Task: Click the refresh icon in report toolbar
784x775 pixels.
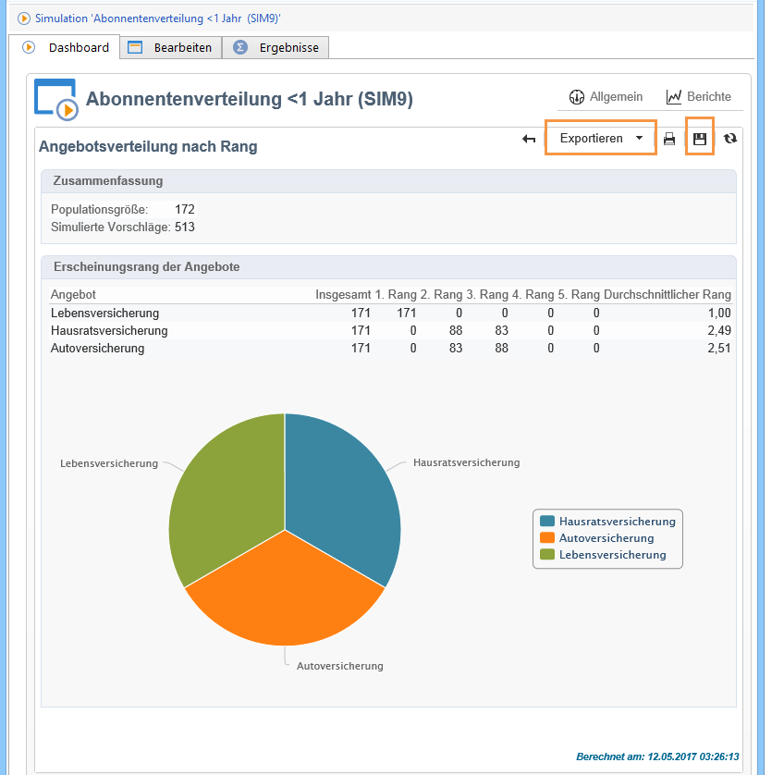Action: pos(730,138)
